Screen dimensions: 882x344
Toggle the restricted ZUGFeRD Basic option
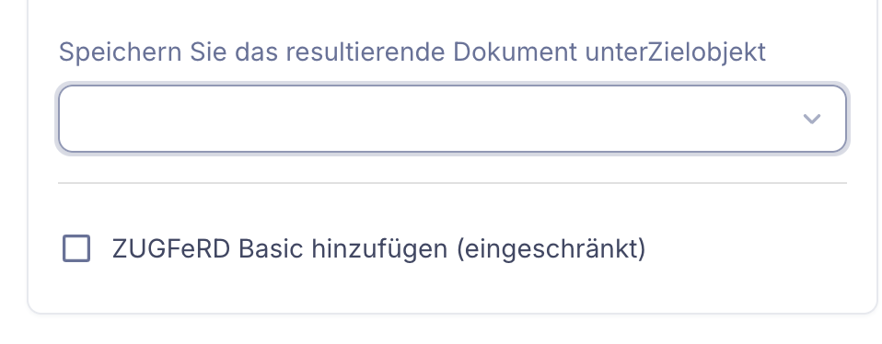pos(76,248)
